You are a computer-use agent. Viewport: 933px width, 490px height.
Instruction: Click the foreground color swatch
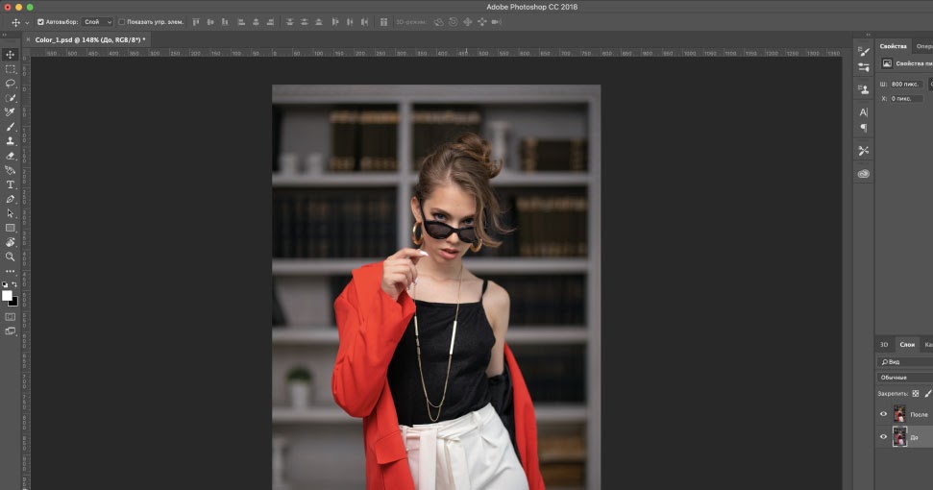[8, 295]
